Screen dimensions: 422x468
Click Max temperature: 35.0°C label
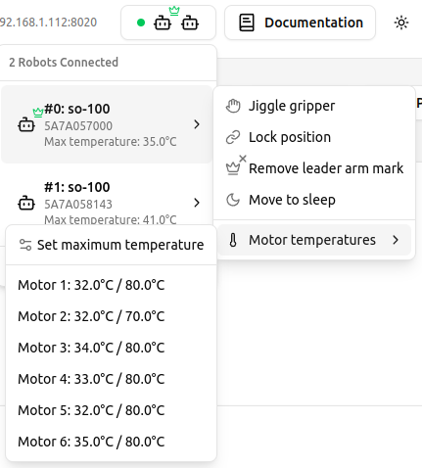click(x=111, y=142)
